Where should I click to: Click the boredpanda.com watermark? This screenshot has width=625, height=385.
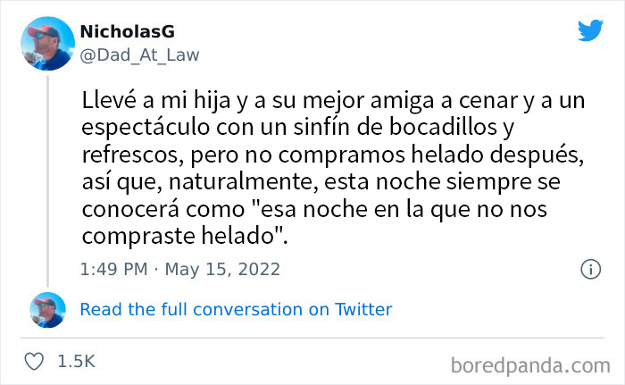pyautogui.click(x=530, y=365)
